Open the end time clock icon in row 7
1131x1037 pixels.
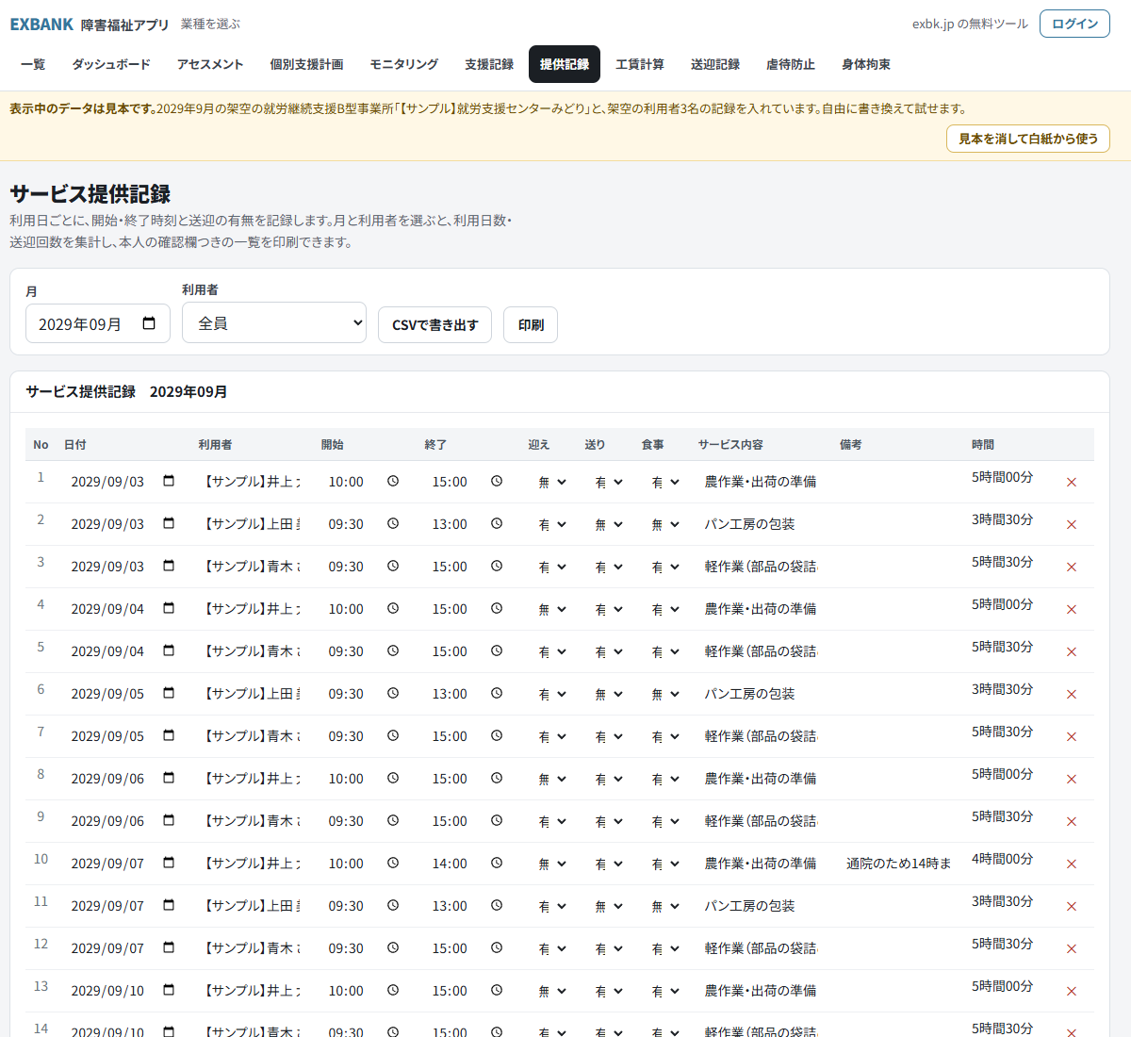(497, 735)
